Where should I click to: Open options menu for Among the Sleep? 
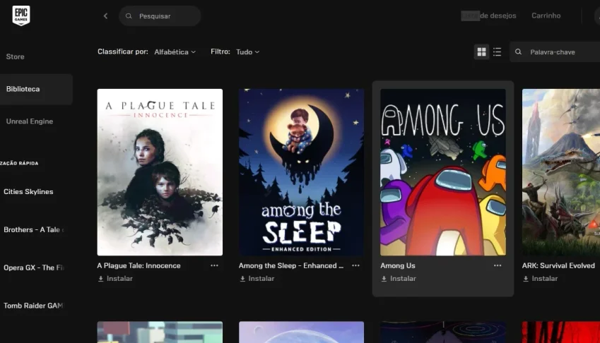click(x=356, y=265)
